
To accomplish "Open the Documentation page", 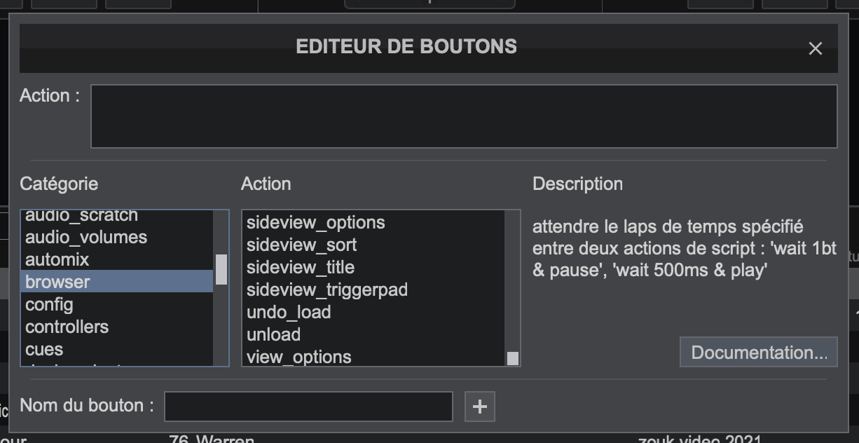I will (x=759, y=352).
